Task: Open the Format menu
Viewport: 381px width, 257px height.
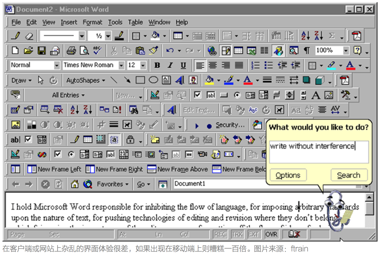Action: [92, 22]
